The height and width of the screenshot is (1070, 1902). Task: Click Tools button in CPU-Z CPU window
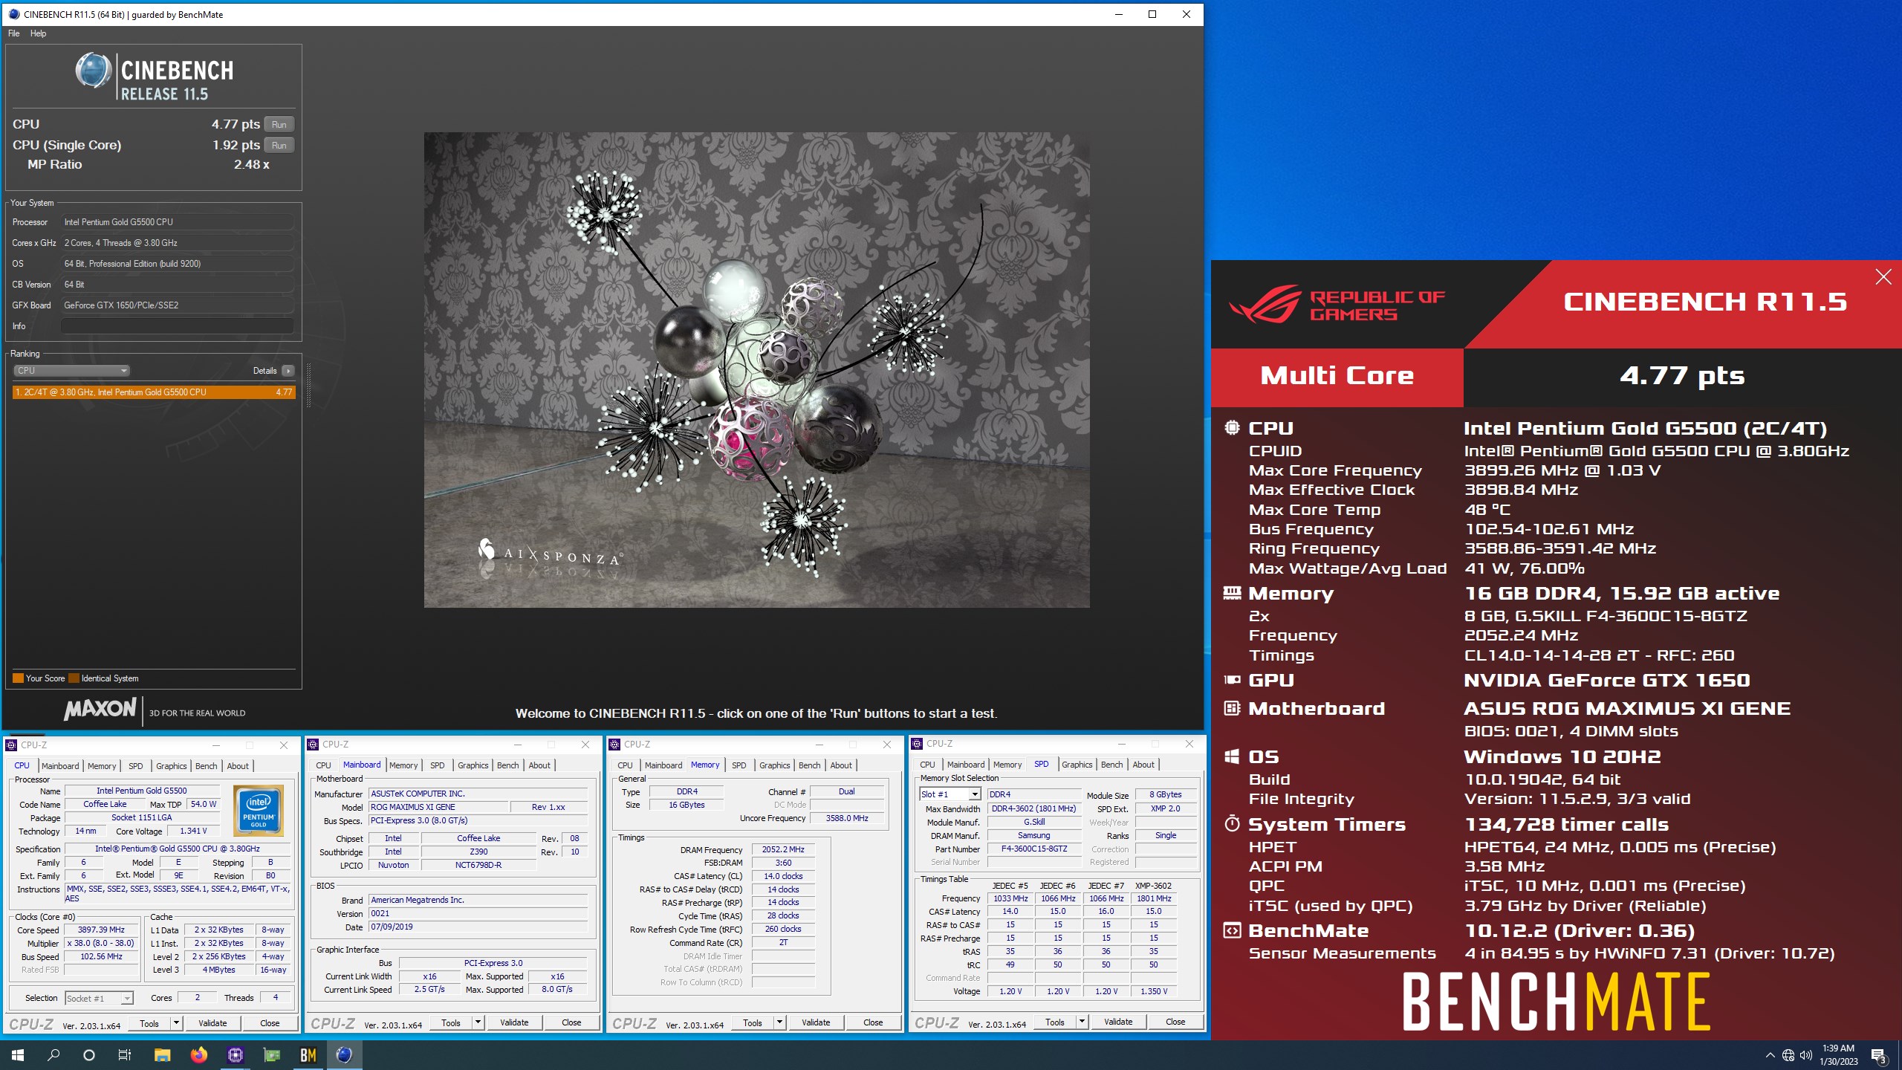pos(149,1023)
